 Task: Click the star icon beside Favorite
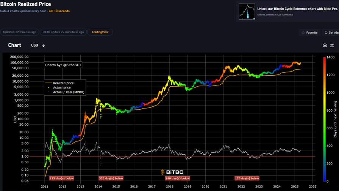click(303, 33)
